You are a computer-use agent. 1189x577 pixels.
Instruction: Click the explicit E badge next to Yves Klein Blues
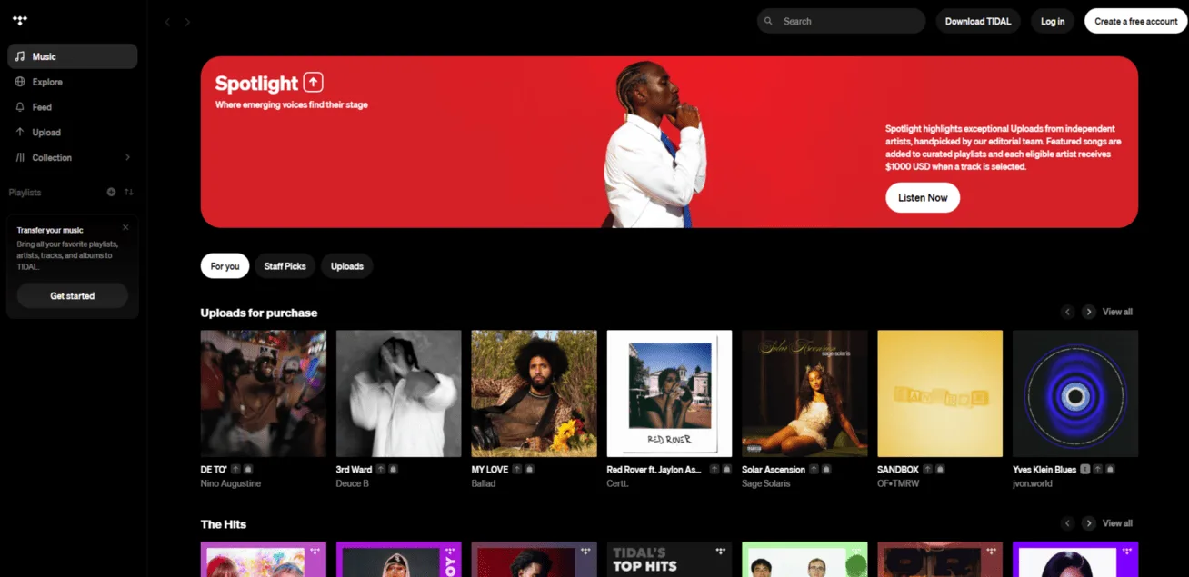1085,470
